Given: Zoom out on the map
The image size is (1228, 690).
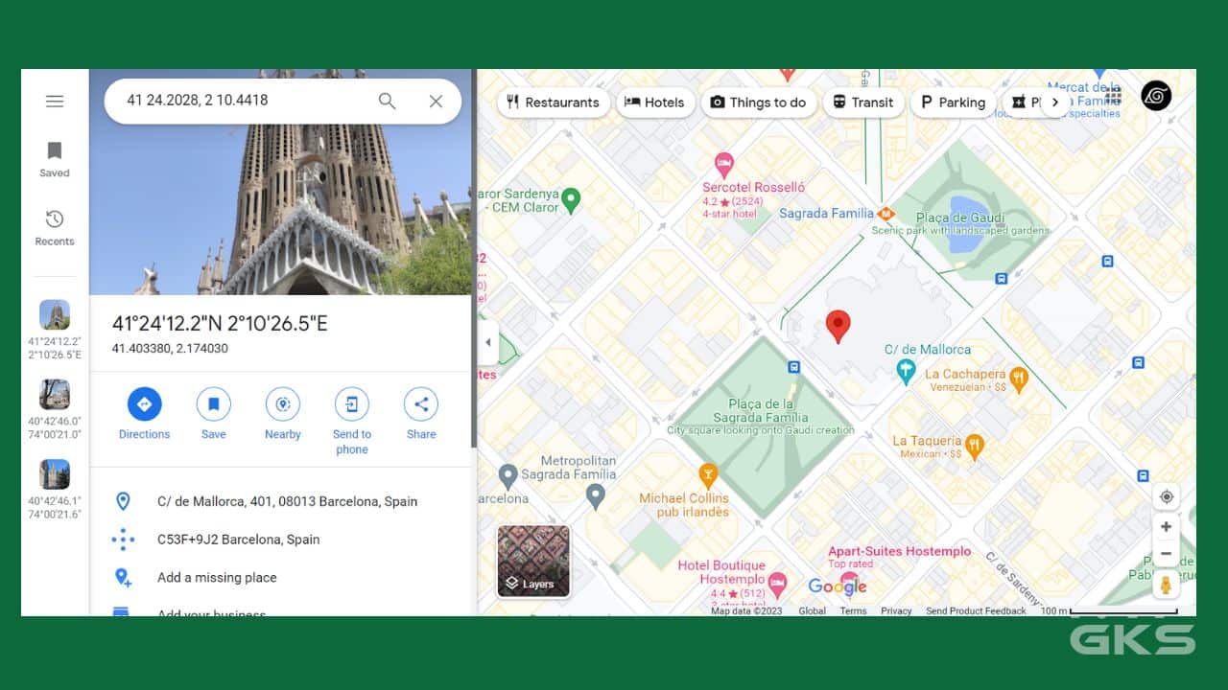Looking at the screenshot, I should pos(1166,554).
